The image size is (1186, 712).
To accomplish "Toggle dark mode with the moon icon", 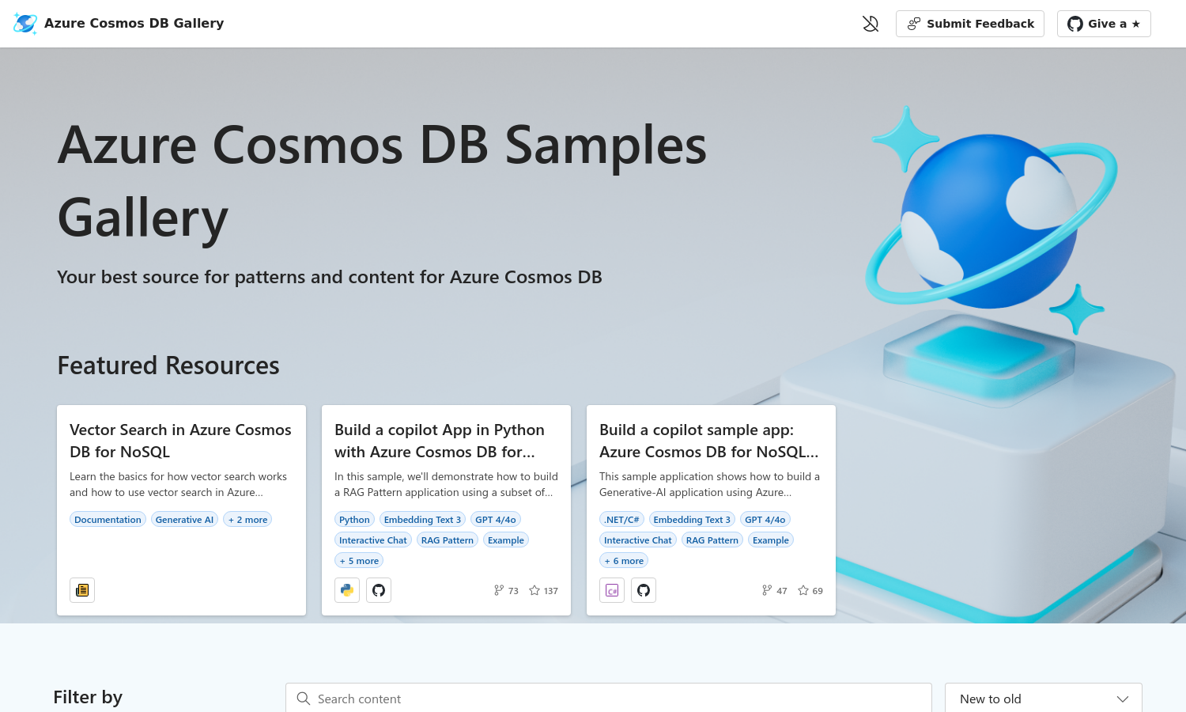I will (870, 23).
